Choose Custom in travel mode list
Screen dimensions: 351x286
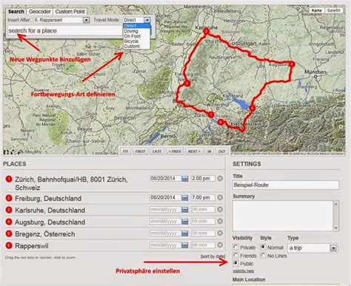click(x=136, y=46)
